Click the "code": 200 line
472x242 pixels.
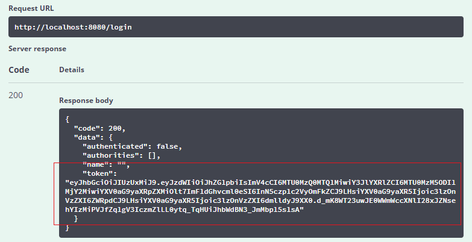pyautogui.click(x=99, y=128)
